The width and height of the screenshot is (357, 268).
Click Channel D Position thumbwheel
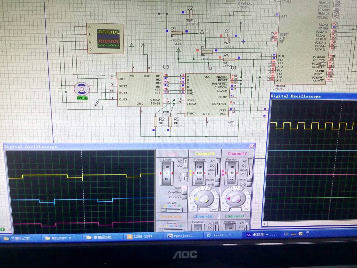[x=229, y=227]
